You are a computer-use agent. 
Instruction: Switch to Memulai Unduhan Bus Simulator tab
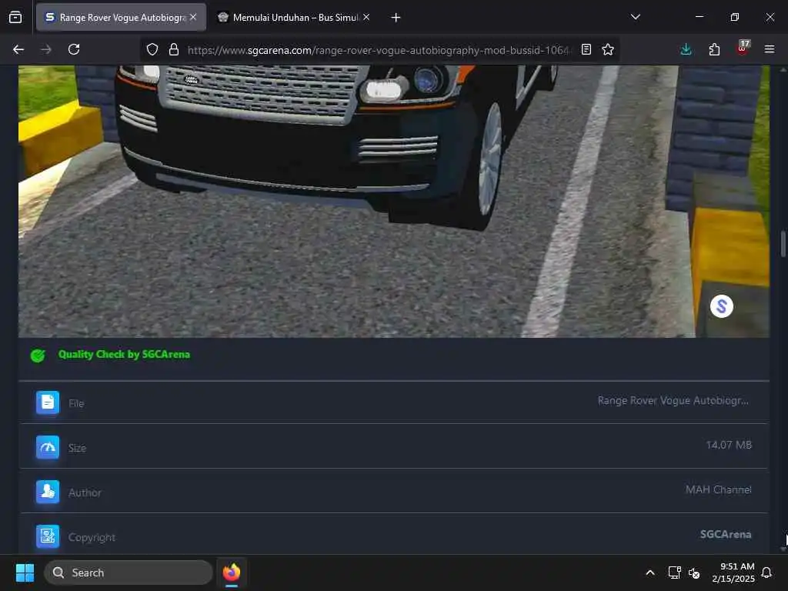(x=295, y=17)
